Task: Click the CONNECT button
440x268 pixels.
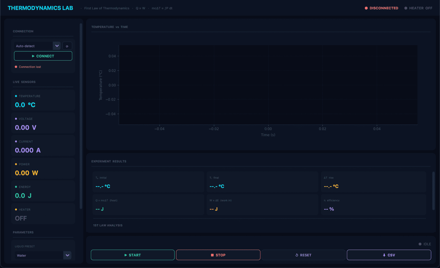Action: click(x=43, y=56)
